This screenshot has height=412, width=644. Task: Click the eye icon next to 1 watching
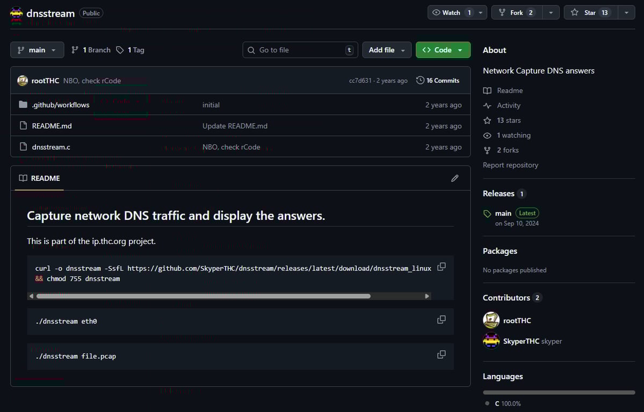[486, 135]
